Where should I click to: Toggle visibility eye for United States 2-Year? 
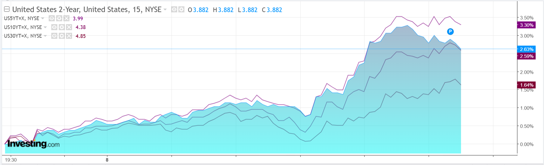coord(174,10)
